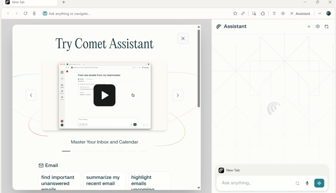Viewport: 336px width, 193px height.
Task: Open the browser extensions puzzle icon
Action: (x=263, y=13)
